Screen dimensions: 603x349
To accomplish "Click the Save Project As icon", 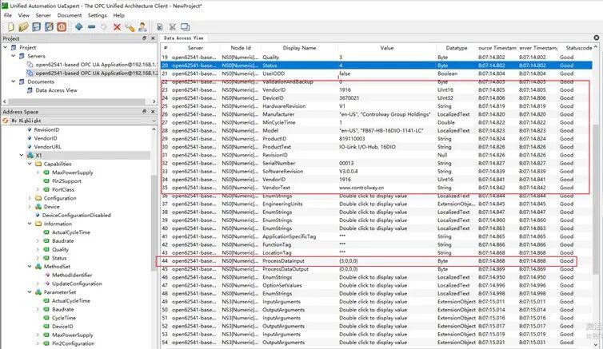I will 49,27.
